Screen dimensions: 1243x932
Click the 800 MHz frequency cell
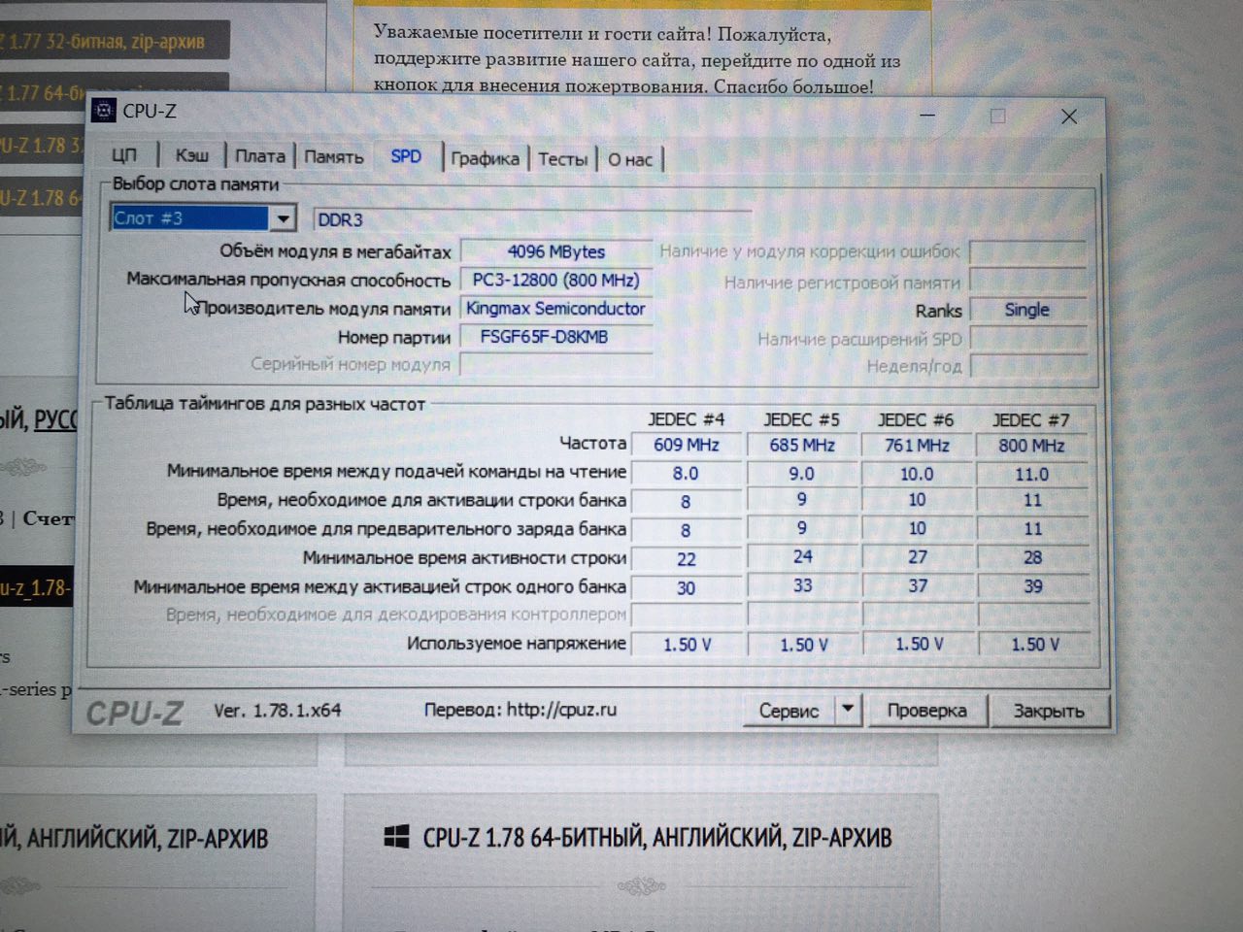point(1032,446)
